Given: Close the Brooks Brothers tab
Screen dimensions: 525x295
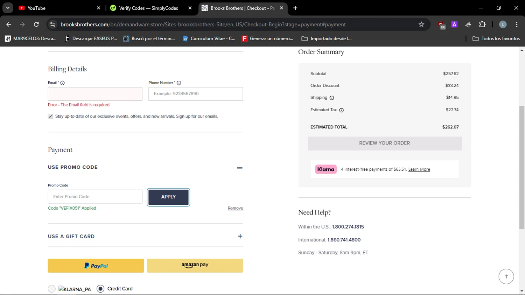Looking at the screenshot, I should click(281, 8).
